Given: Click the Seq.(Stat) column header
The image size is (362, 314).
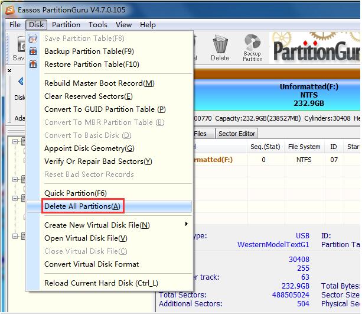Looking at the screenshot, I should [265, 147].
